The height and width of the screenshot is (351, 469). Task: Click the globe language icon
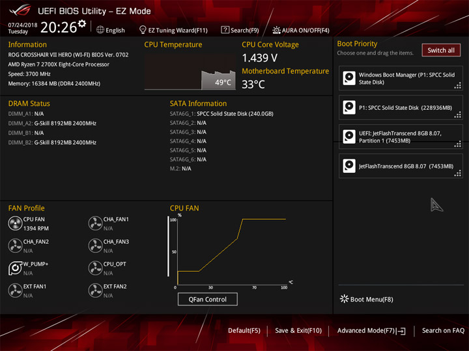(x=100, y=30)
